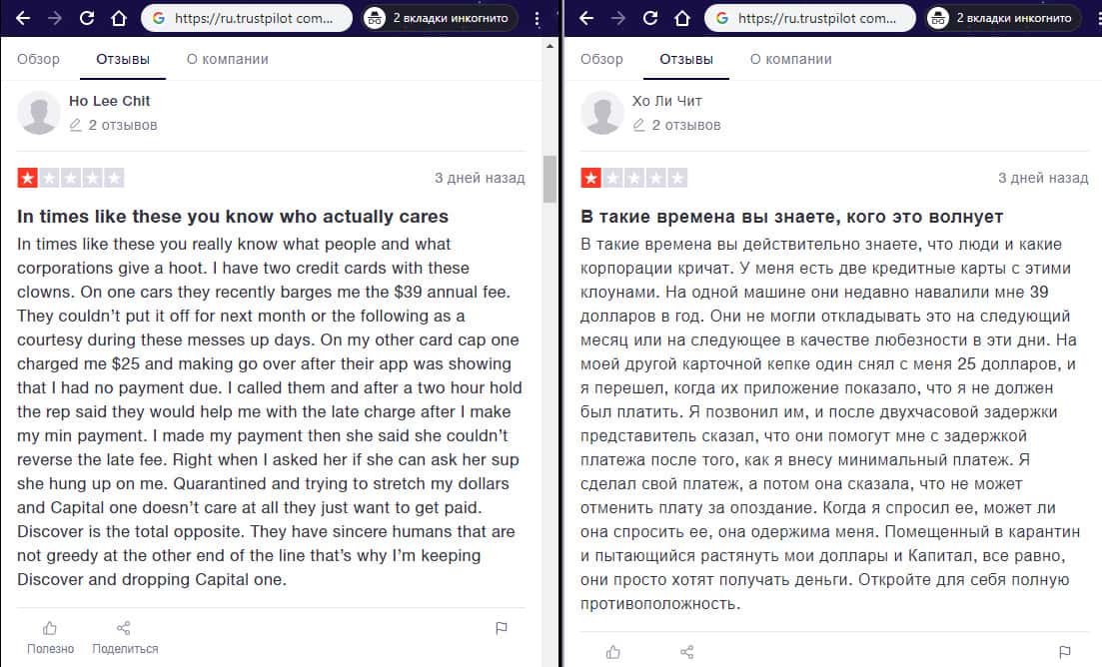
Task: Click the pencil icon beside Хо Ли Чит's reviews
Action: click(638, 125)
